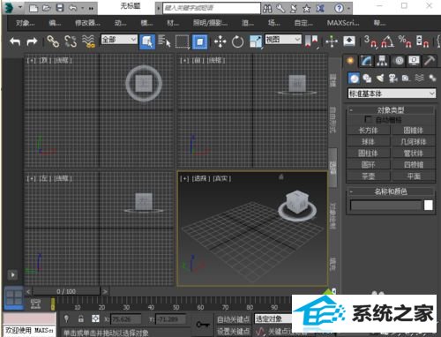441x337 pixels.
Task: Click the Keyboard Shortcut Override toggle
Action: click(349, 41)
